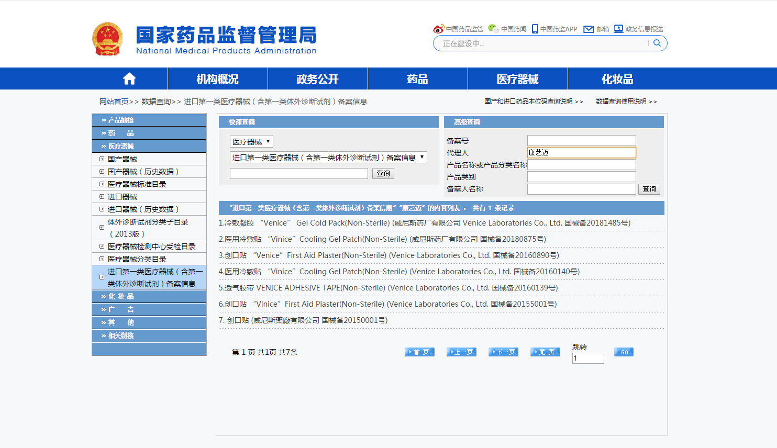Click 数据查询 breadcrumb link
This screenshot has height=448, width=777.
pyautogui.click(x=156, y=102)
